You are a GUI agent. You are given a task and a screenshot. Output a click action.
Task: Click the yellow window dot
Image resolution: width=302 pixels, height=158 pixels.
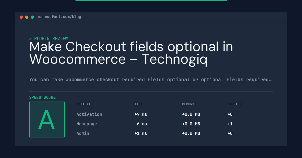(x=27, y=17)
